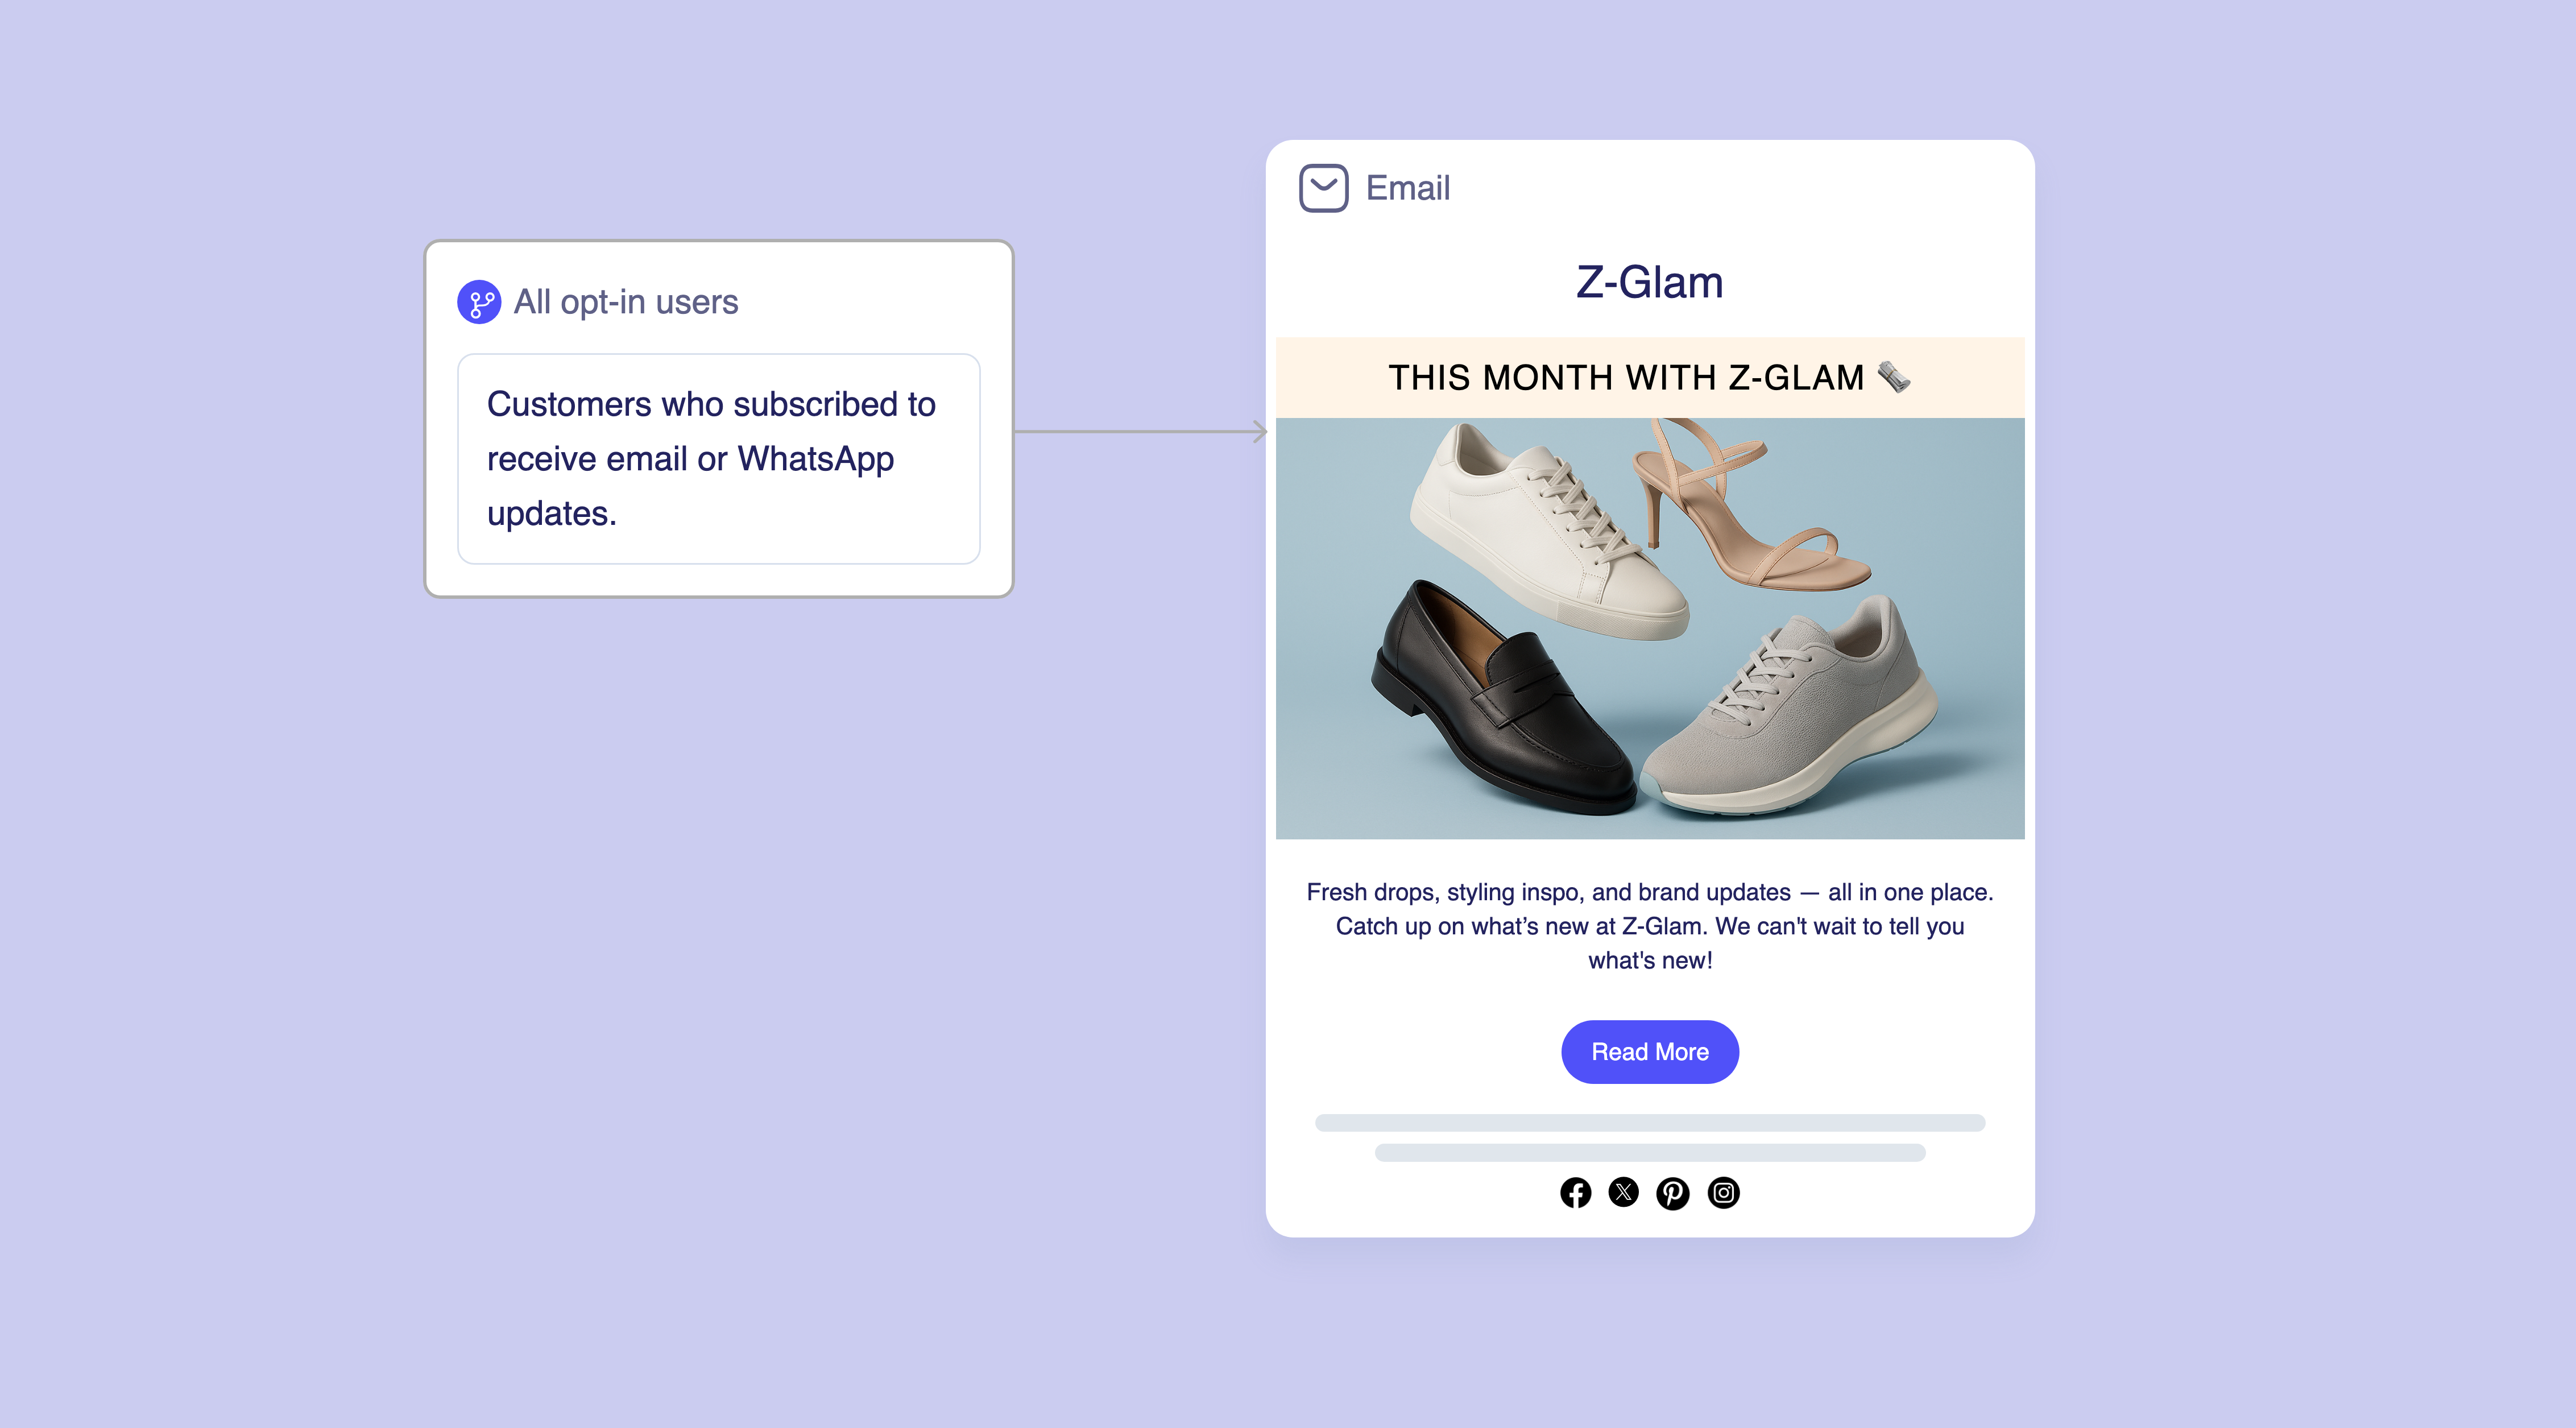
Task: Click the Email label text
Action: coord(1408,188)
